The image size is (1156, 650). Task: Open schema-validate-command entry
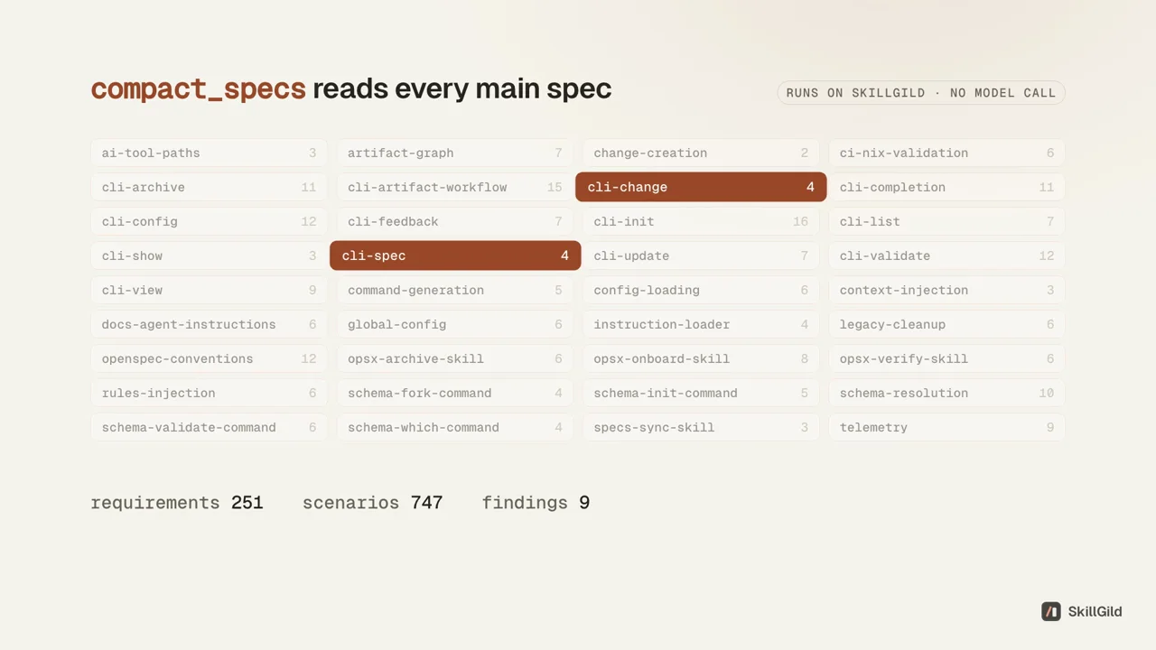click(x=209, y=427)
